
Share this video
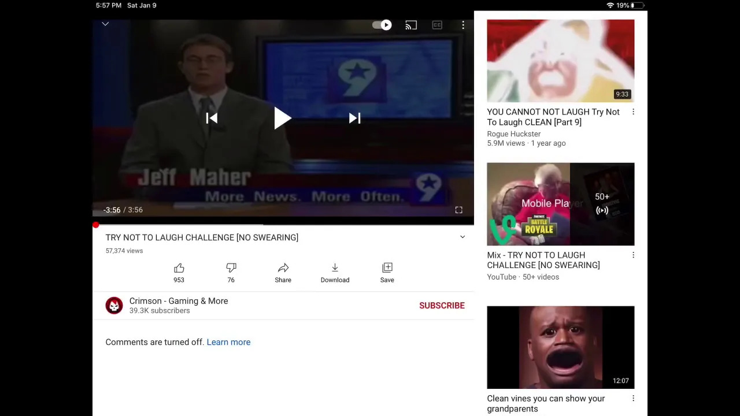pyautogui.click(x=283, y=273)
